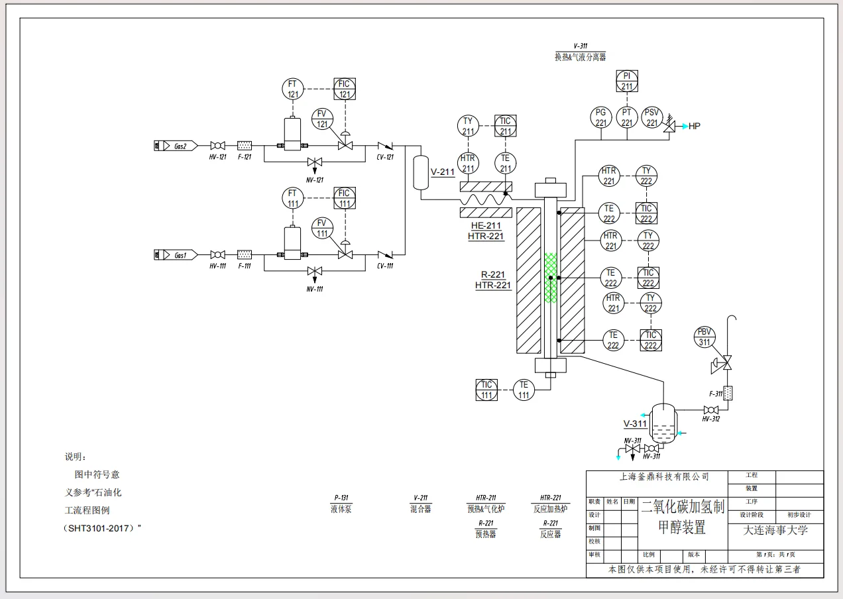Image resolution: width=843 pixels, height=599 pixels.
Task: Select the check valve above CV-121
Action: pyautogui.click(x=384, y=145)
